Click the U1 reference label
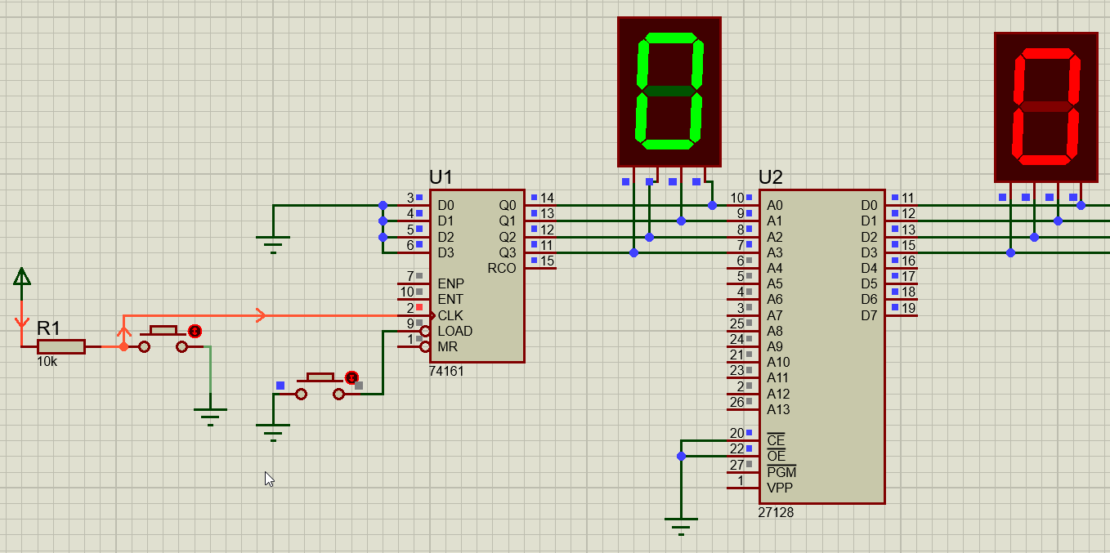The image size is (1110, 553). [441, 177]
